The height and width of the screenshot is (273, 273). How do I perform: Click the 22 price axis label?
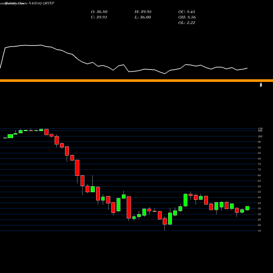(x=259, y=225)
